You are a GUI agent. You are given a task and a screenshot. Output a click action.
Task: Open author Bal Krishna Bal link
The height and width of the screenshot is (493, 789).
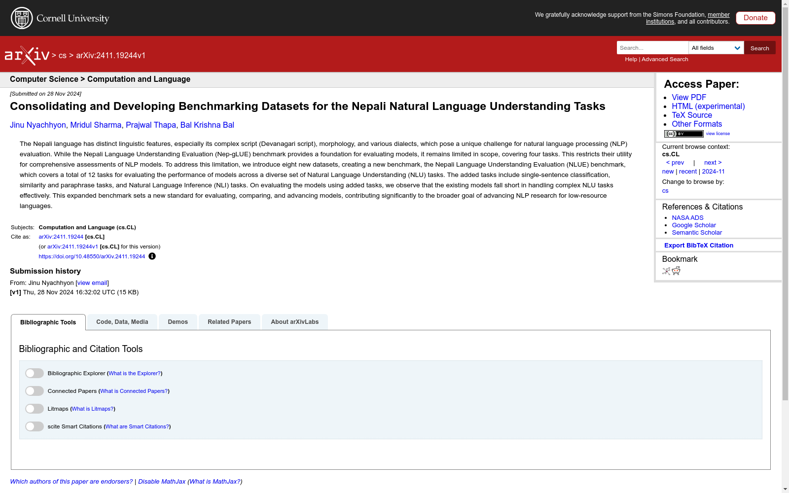(207, 125)
